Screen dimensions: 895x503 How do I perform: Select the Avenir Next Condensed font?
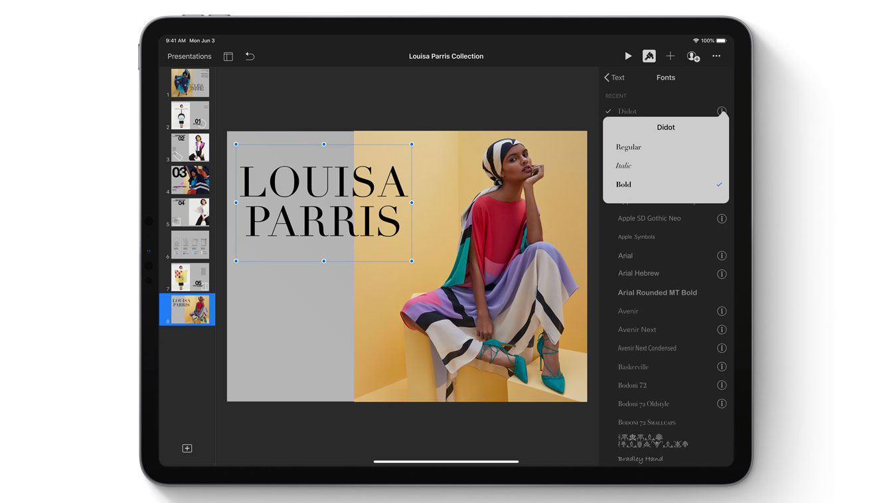click(647, 348)
